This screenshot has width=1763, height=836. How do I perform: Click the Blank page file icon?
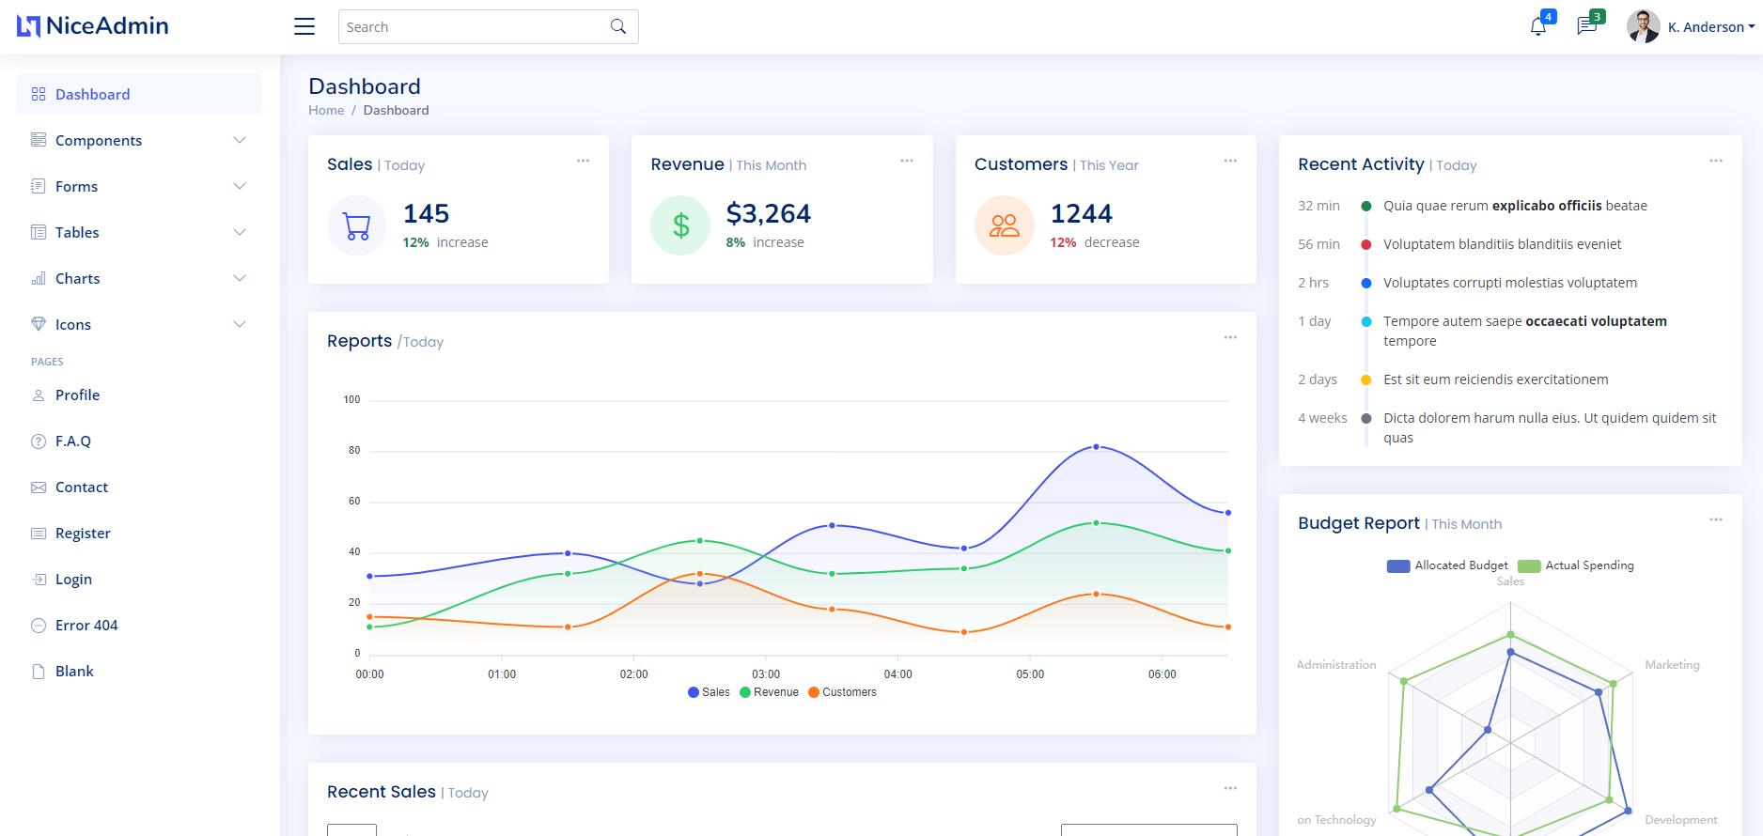coord(39,672)
